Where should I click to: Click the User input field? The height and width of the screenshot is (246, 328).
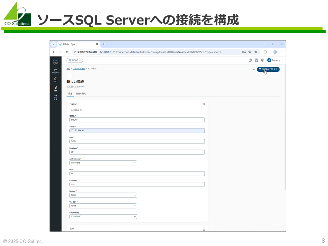(137, 174)
